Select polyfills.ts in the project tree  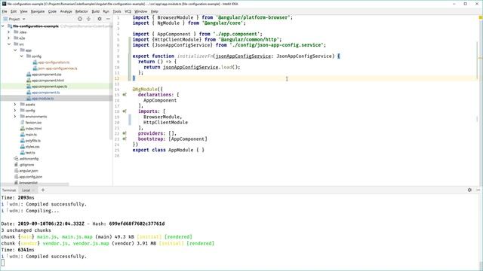click(x=33, y=141)
